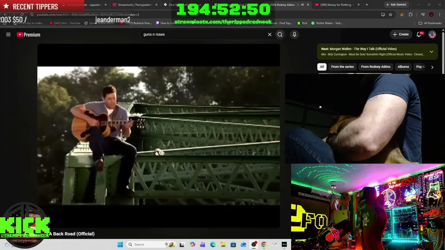Select the 'All' filter chip
The width and height of the screenshot is (445, 250).
(x=322, y=67)
